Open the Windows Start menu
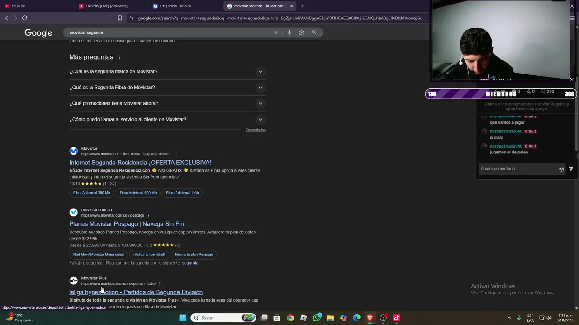 (x=183, y=318)
